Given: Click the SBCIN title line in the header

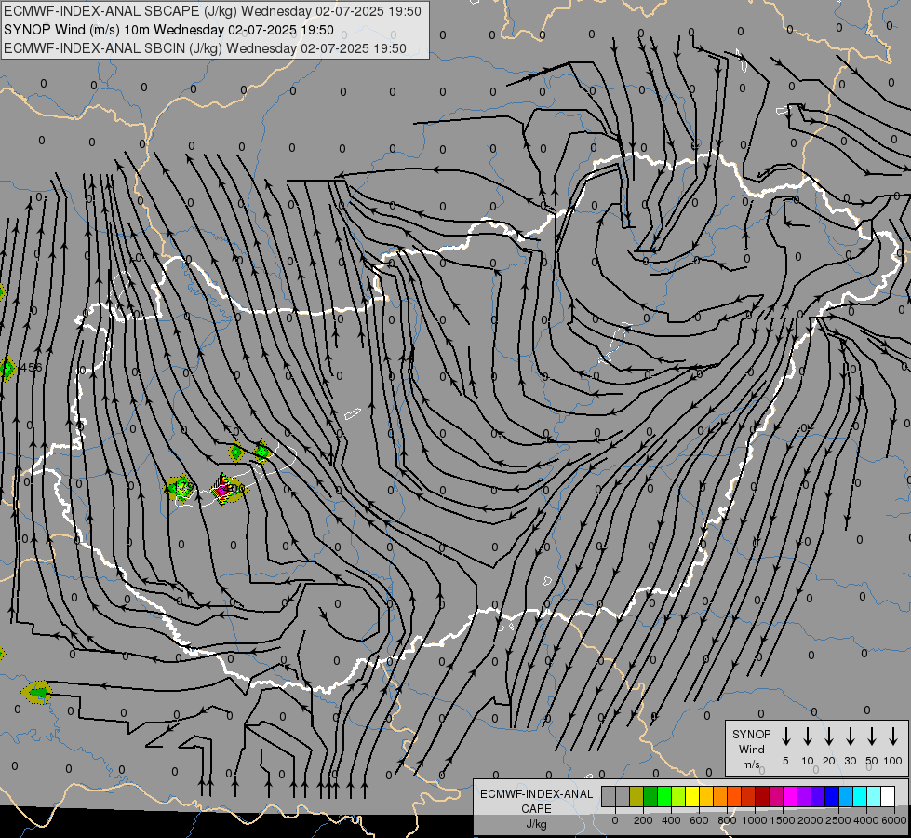Looking at the screenshot, I should click(x=205, y=48).
